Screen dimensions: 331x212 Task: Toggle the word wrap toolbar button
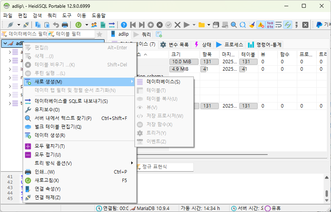pyautogui.click(x=279, y=25)
